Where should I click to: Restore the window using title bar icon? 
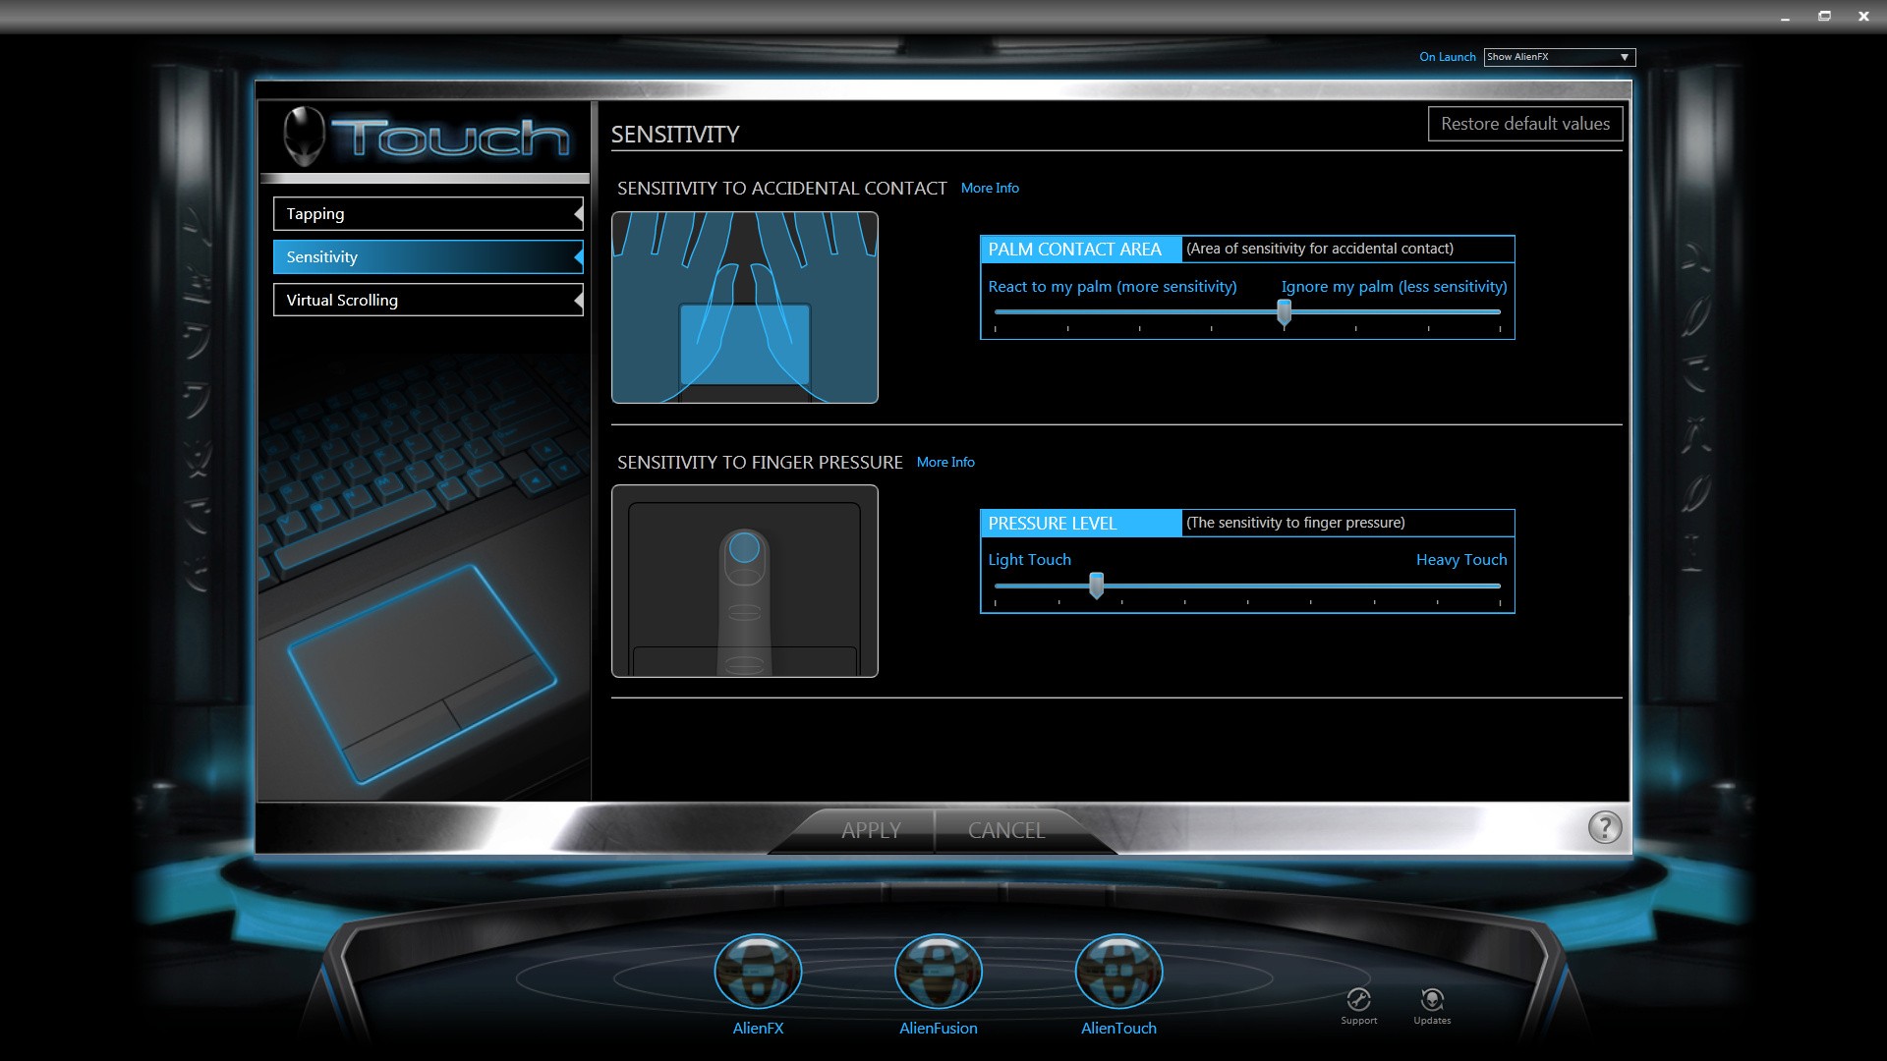[x=1824, y=16]
